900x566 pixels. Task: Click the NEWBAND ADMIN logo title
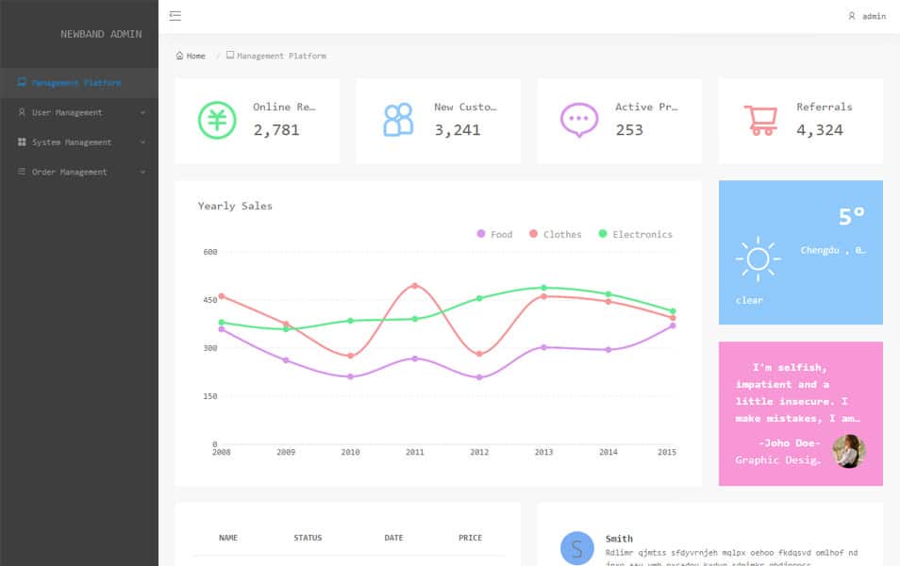point(101,34)
